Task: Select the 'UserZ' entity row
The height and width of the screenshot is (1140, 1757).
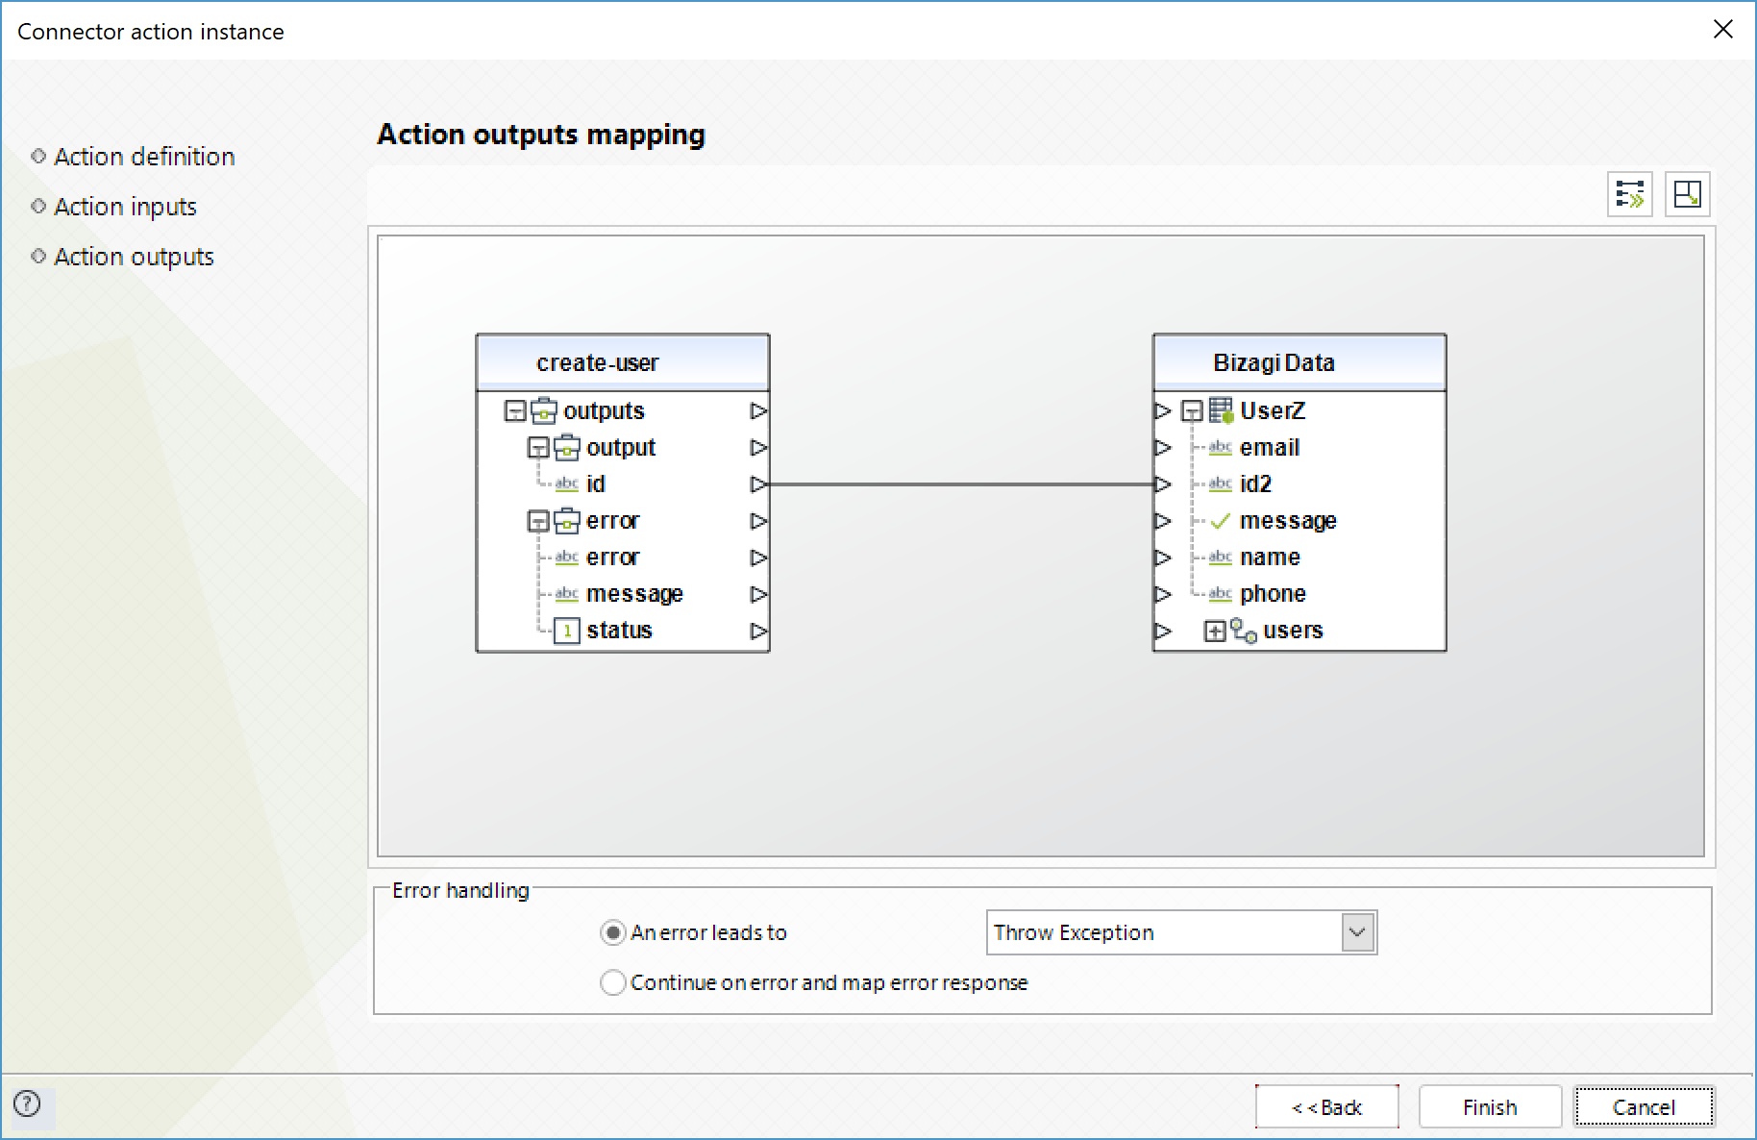Action: pos(1273,410)
